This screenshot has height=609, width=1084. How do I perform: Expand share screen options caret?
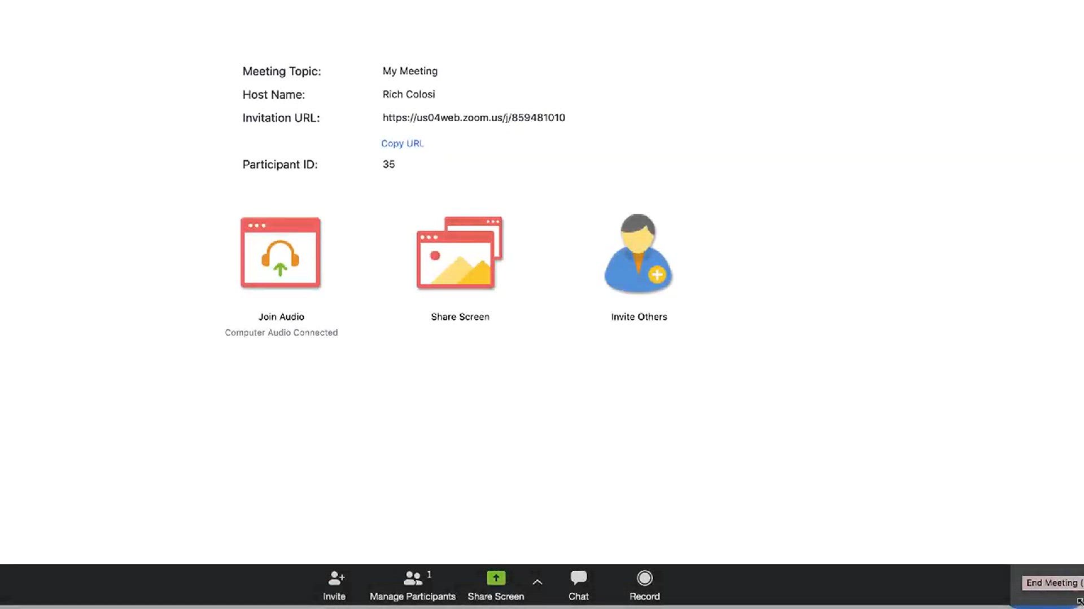(x=537, y=582)
